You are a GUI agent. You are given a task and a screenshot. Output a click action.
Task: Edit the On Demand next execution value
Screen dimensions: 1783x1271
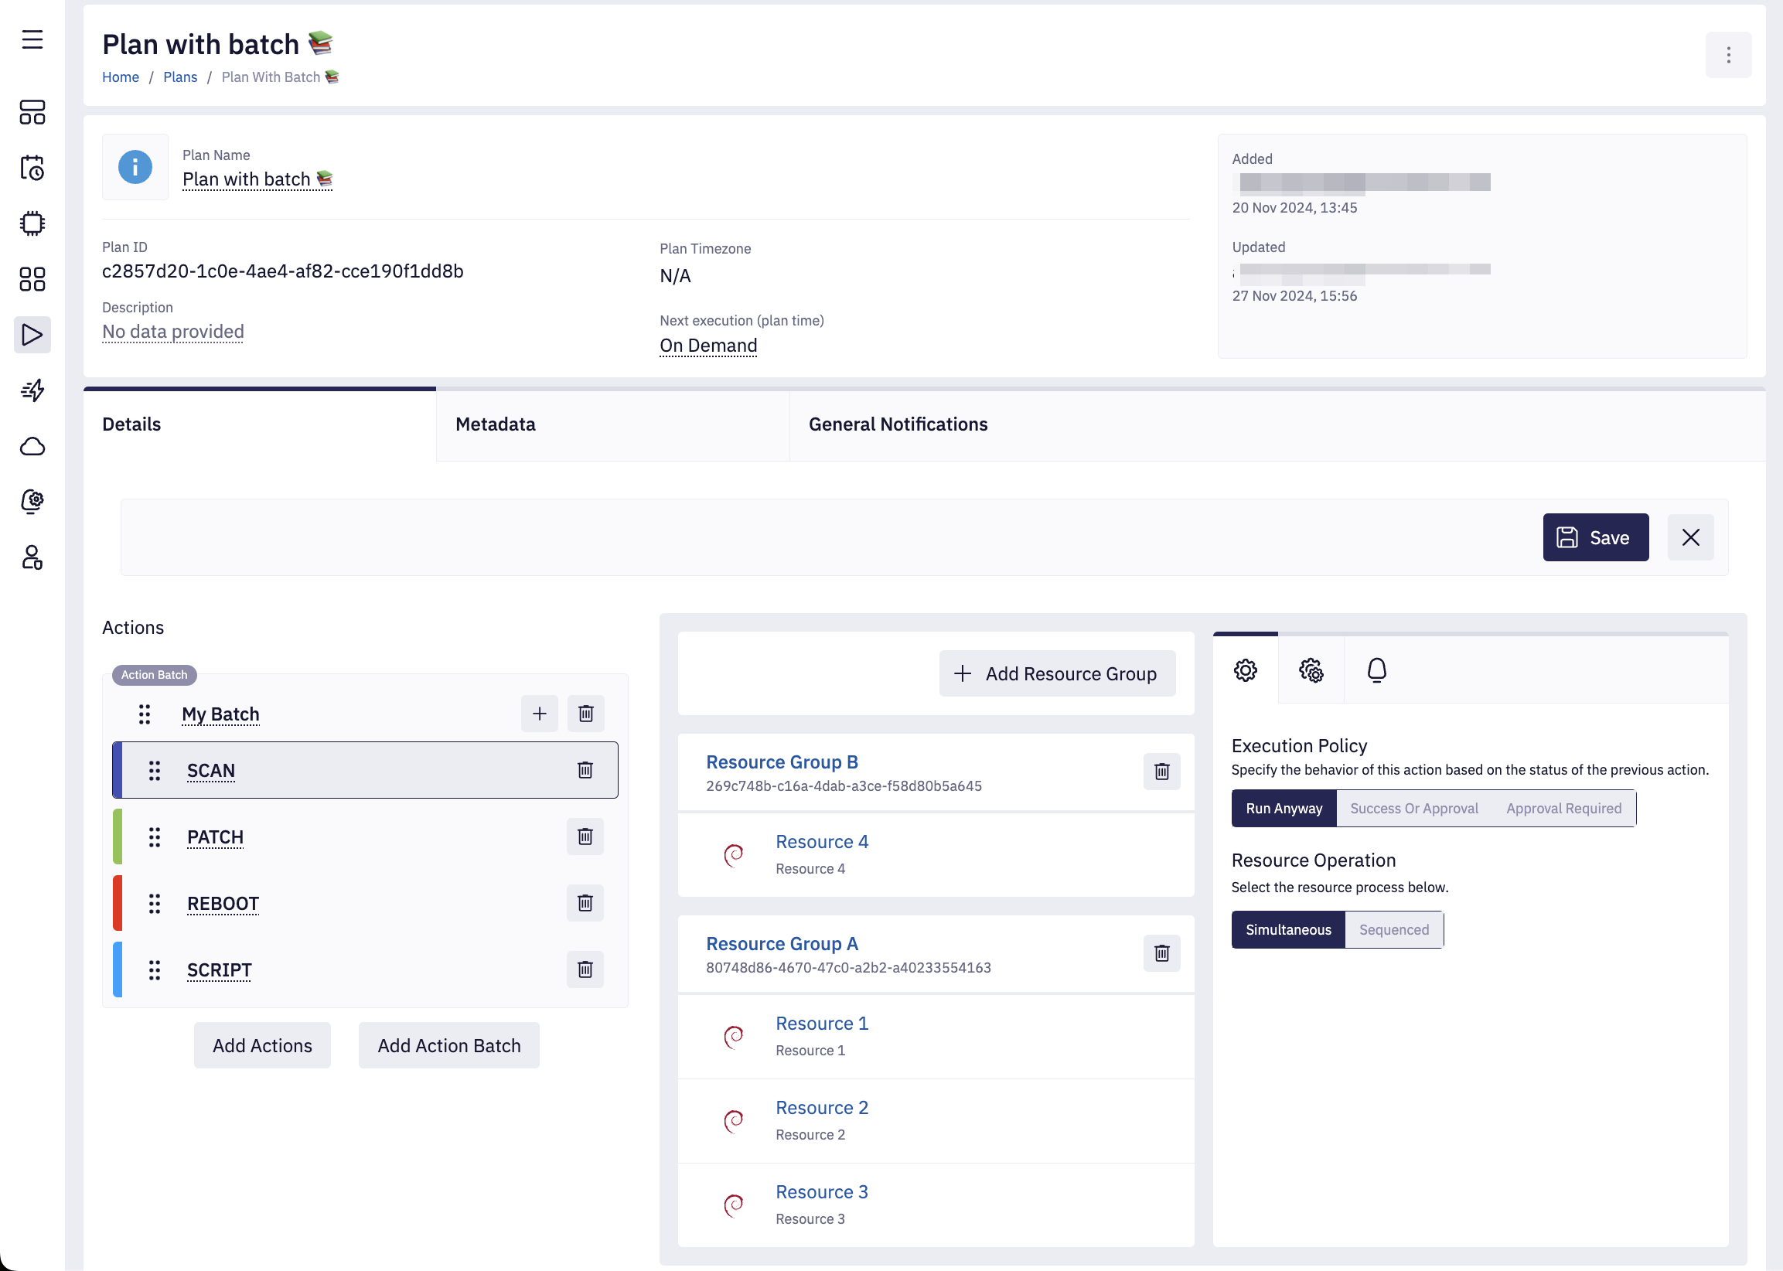point(707,346)
